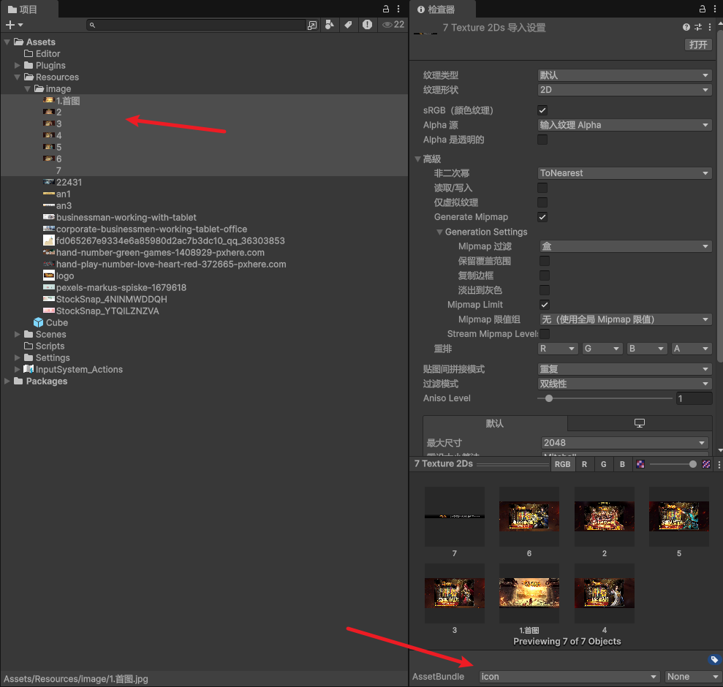
Task: Enable the 读取/写入 checkbox
Action: pos(542,187)
